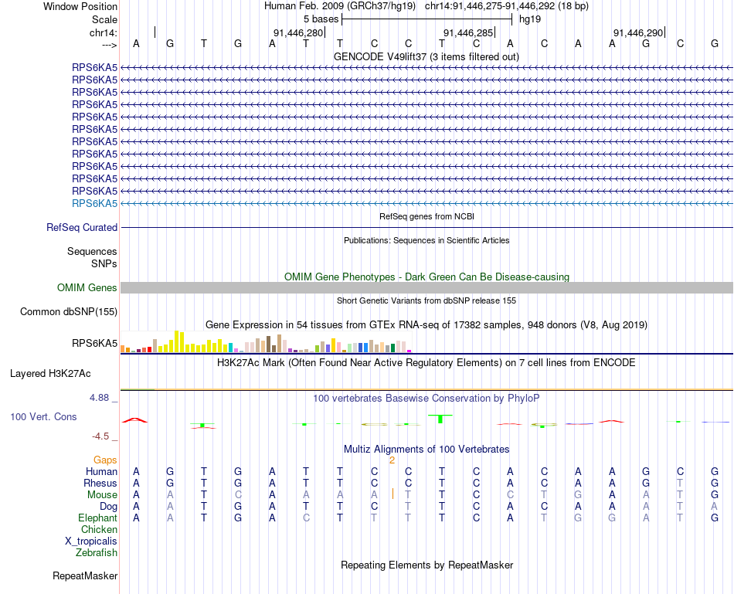
Task: Click the 91,446,290 position marker
Action: point(638,32)
